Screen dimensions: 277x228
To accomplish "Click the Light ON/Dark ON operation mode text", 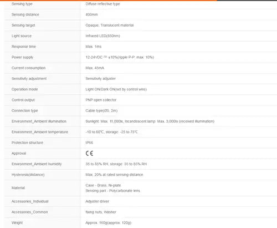I will tap(116, 89).
